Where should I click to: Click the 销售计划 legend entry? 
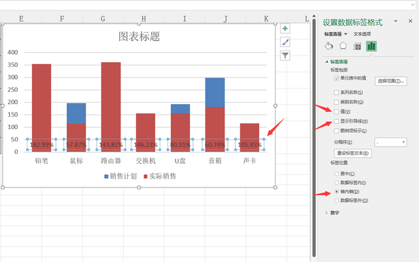click(120, 176)
